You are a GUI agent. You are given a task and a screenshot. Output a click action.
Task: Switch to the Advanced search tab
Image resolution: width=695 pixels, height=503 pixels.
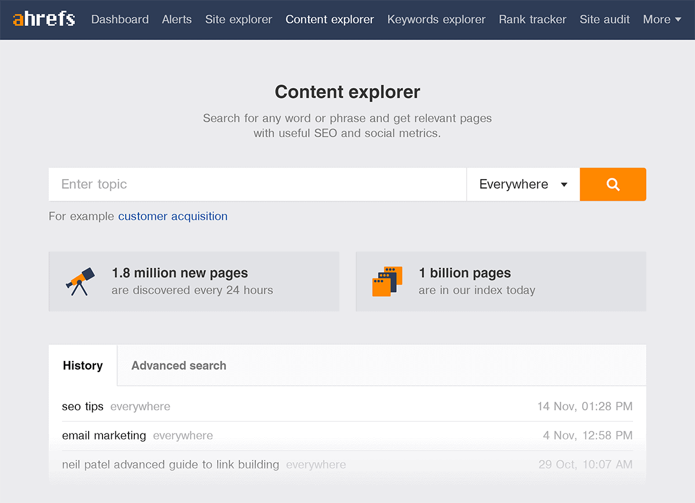(179, 366)
